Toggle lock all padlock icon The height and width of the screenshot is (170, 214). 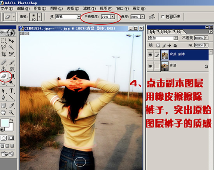pyautogui.click(x=175, y=45)
